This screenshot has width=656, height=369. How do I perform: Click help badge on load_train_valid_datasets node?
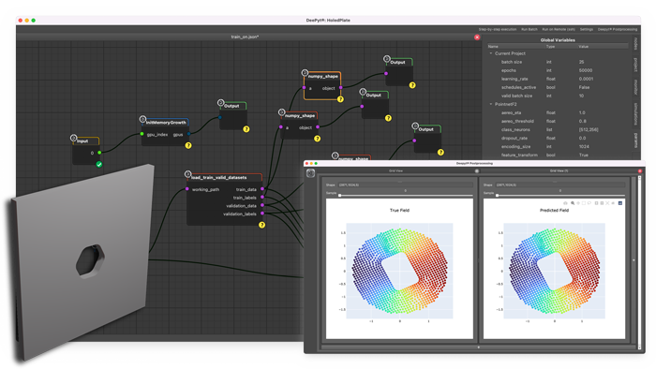click(x=261, y=225)
